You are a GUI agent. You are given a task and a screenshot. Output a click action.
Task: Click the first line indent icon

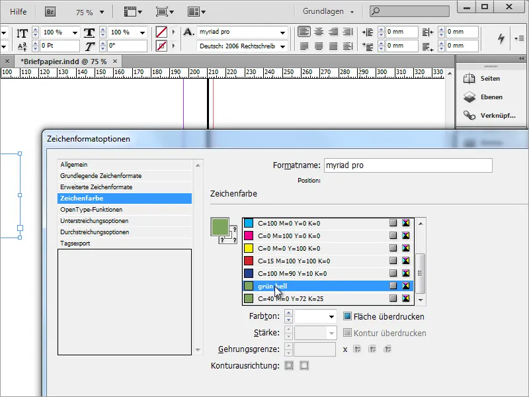368,46
